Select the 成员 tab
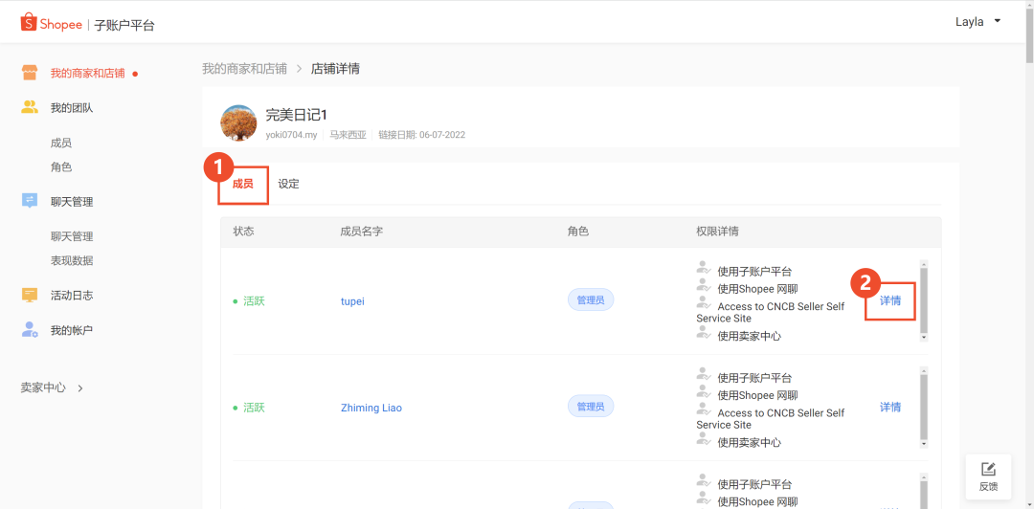The height and width of the screenshot is (509, 1034). click(x=243, y=184)
